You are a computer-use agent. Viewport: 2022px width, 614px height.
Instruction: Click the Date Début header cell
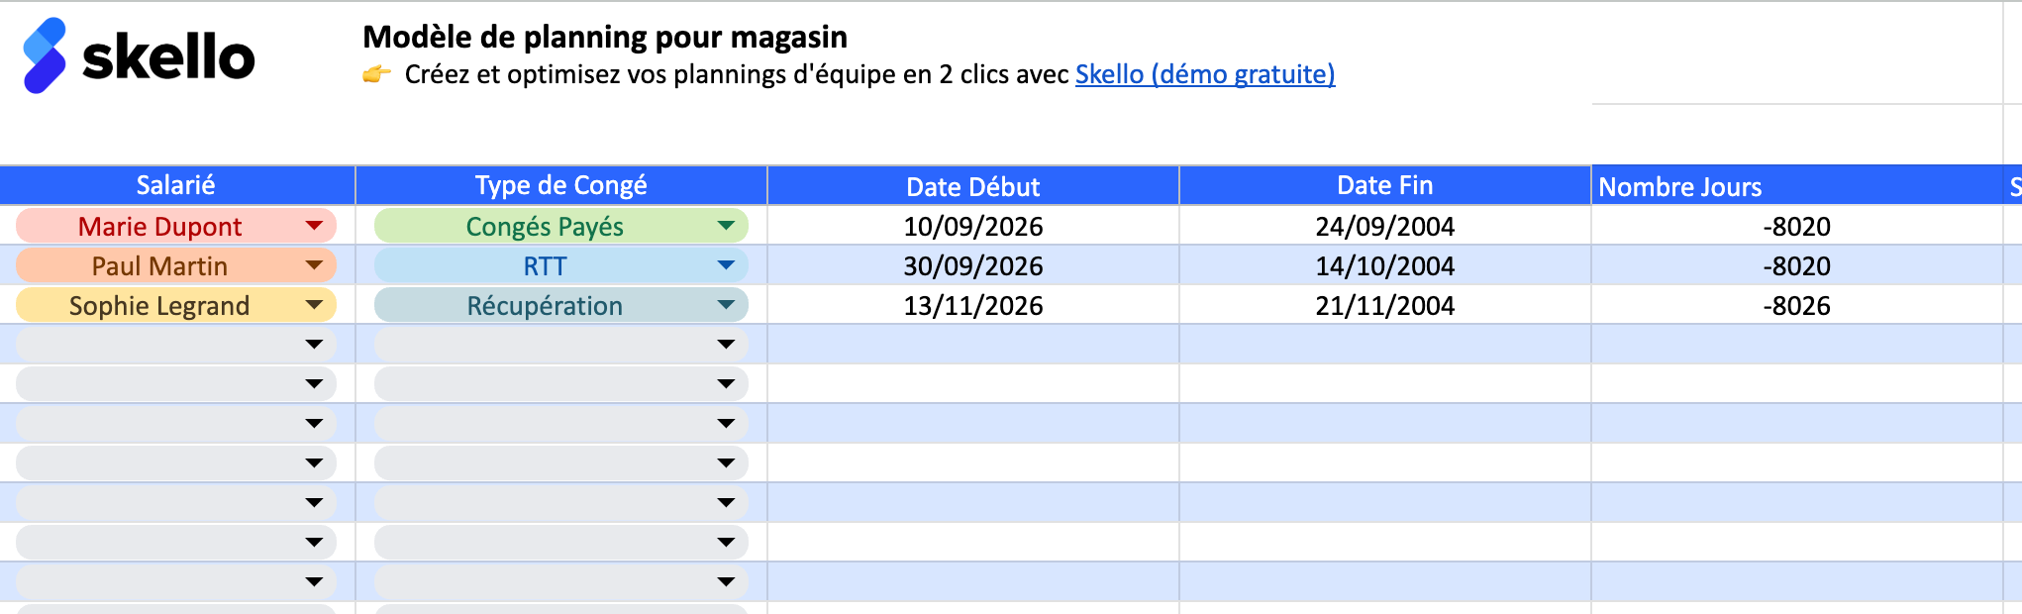[973, 186]
